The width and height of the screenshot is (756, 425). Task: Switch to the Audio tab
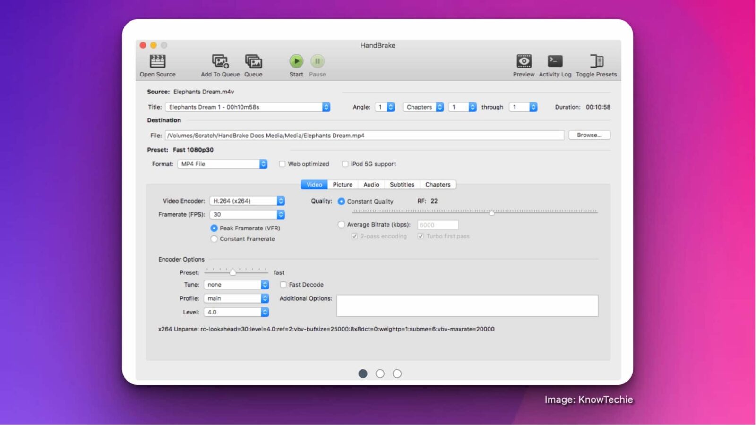pyautogui.click(x=371, y=185)
